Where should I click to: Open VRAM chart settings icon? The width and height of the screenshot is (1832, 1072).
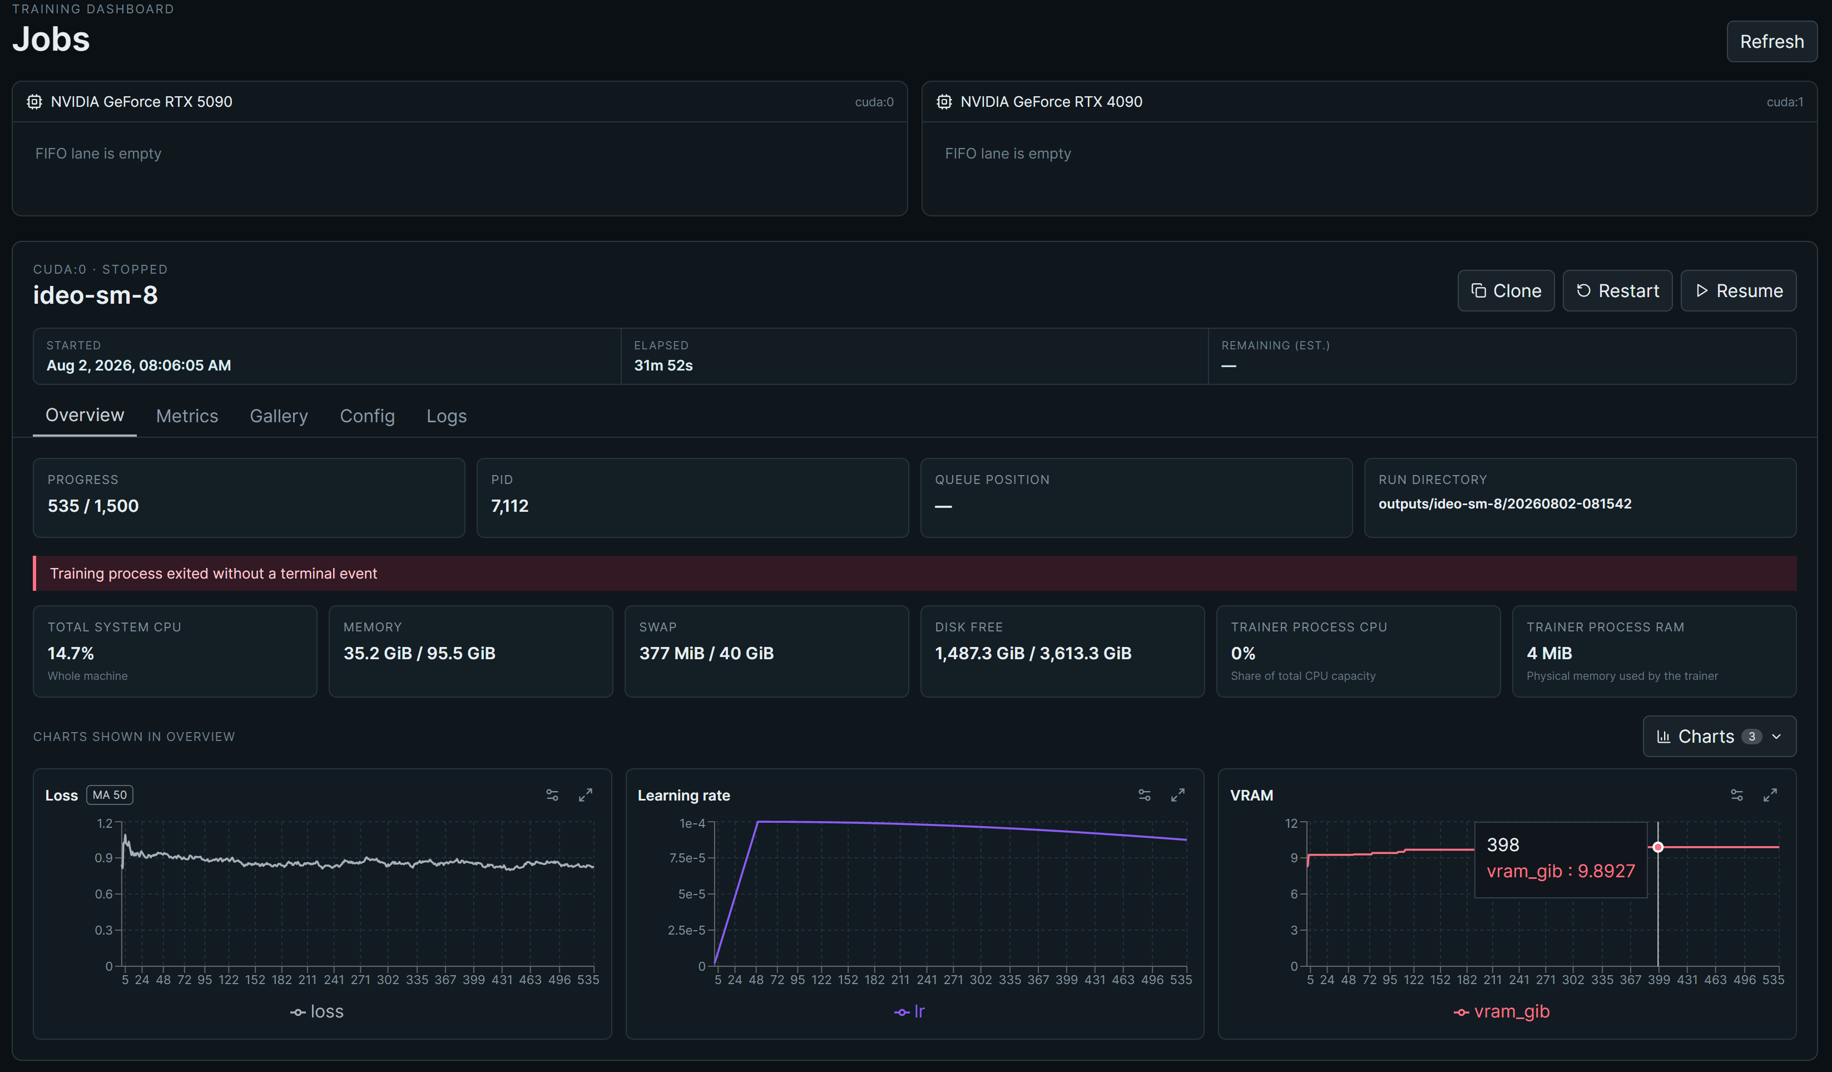click(1737, 795)
